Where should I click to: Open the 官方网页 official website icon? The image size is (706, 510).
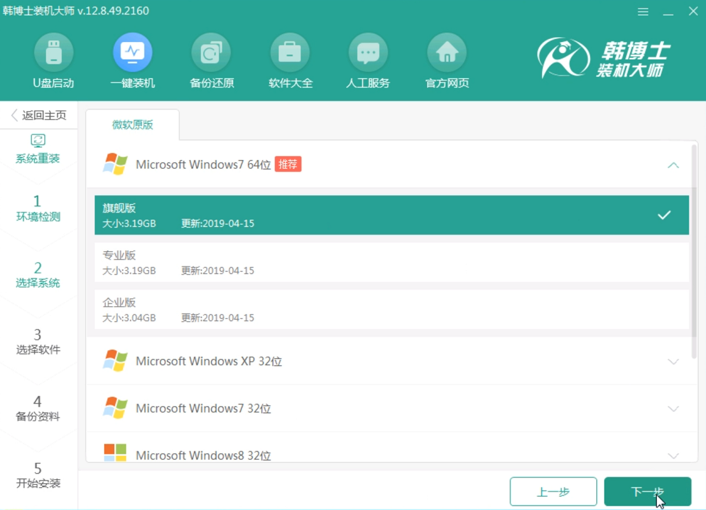(x=447, y=52)
